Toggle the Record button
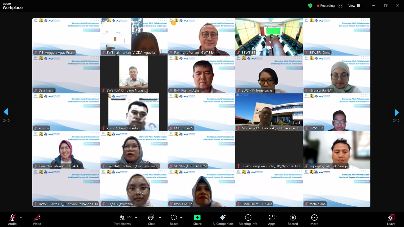The image size is (404, 227). point(293,219)
